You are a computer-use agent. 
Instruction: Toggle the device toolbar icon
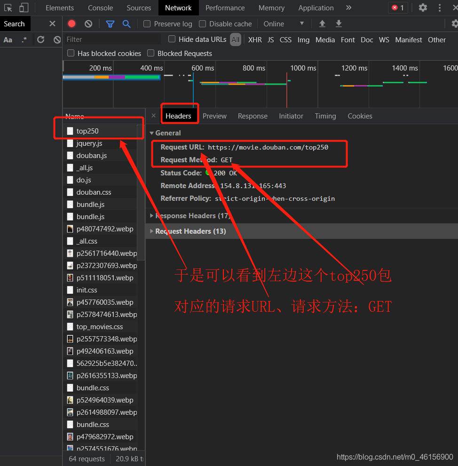pyautogui.click(x=24, y=8)
